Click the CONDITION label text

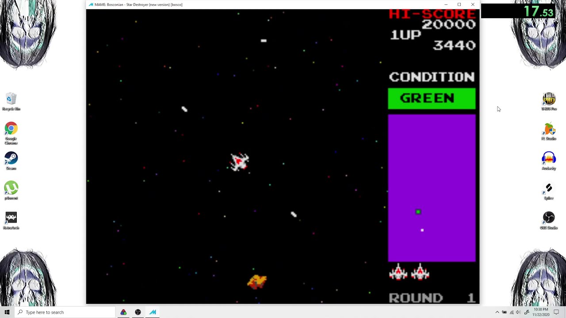[x=432, y=77]
